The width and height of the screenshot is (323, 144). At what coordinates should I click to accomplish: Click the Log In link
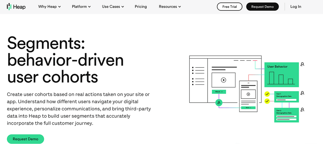(x=295, y=7)
